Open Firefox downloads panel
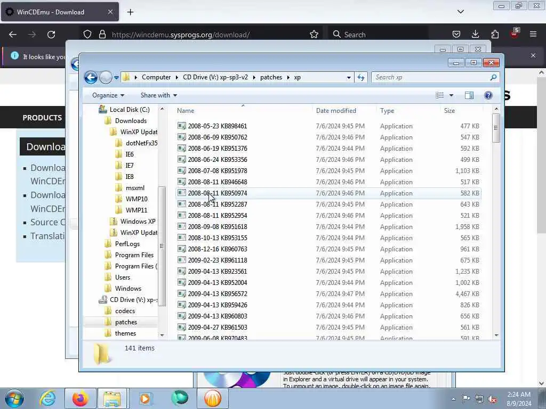This screenshot has height=409, width=546. [475, 34]
